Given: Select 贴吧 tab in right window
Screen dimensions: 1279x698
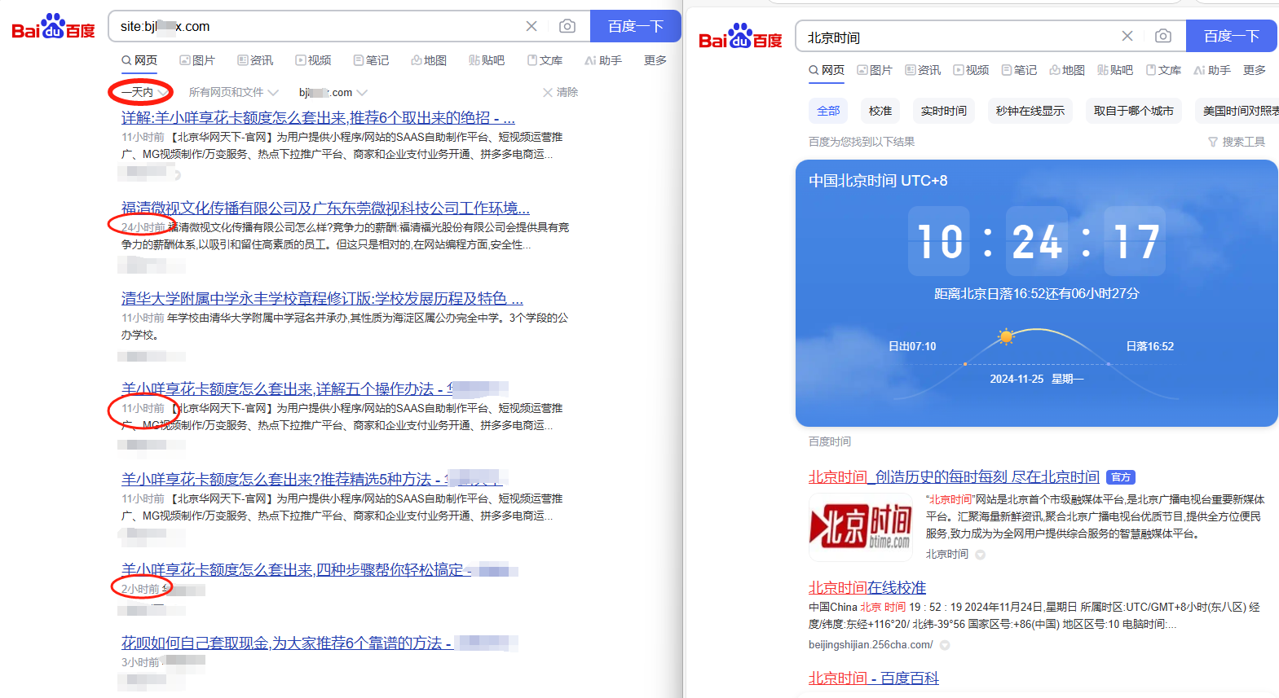Looking at the screenshot, I should click(x=1115, y=70).
